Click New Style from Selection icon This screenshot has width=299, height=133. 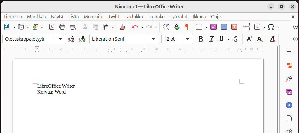[82, 39]
